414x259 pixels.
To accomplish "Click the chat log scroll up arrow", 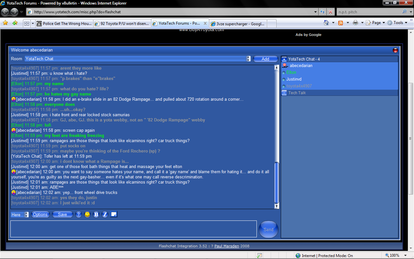I will click(277, 68).
